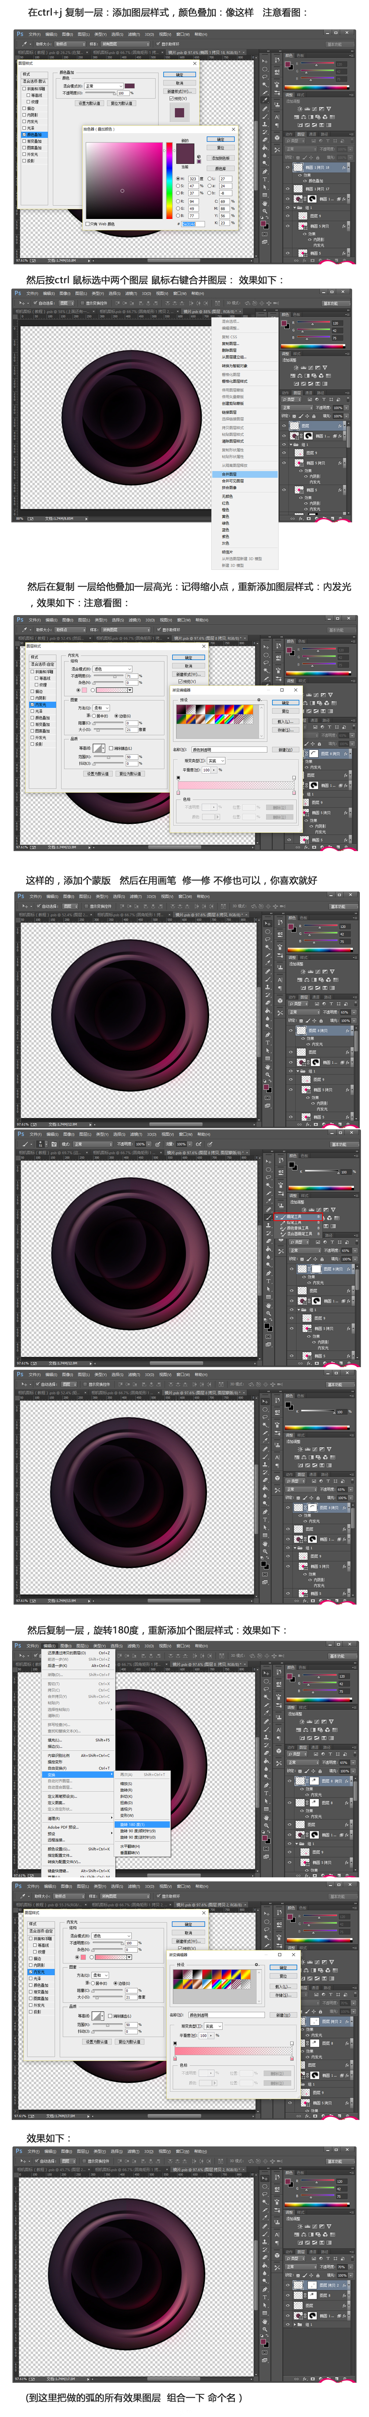The image size is (369, 2417).
Task: Select the Zoom tool in the Edit-menu screenshot's toolbar
Action: pyautogui.click(x=266, y=1826)
